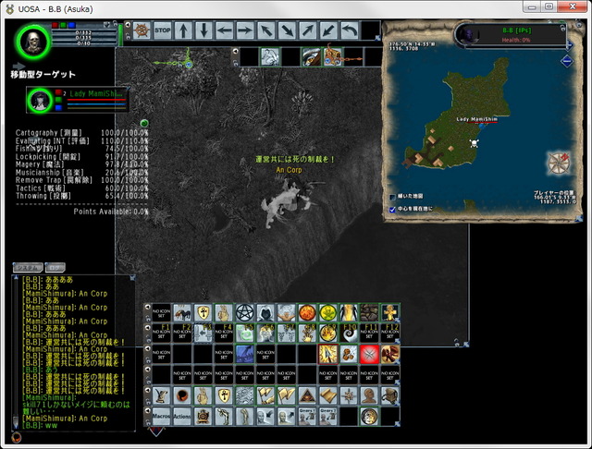Click the quill and hat icon
592x449 pixels.
pyautogui.click(x=161, y=395)
